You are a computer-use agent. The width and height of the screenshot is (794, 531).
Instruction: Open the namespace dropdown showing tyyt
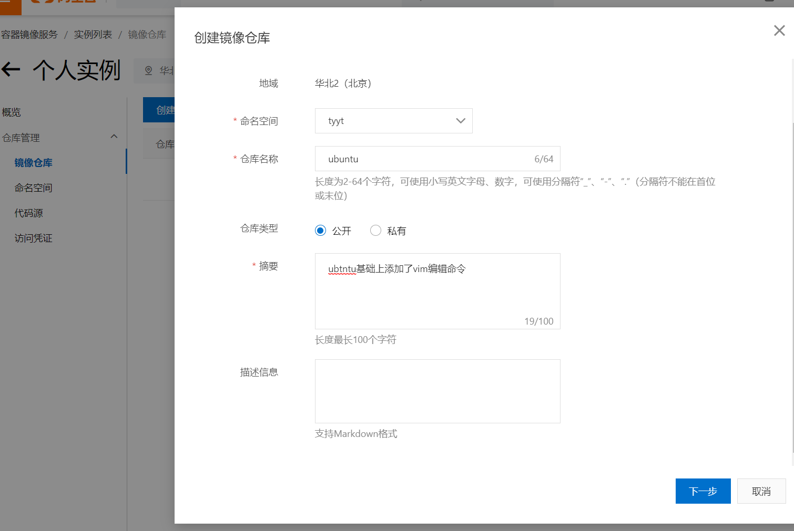[x=393, y=121]
